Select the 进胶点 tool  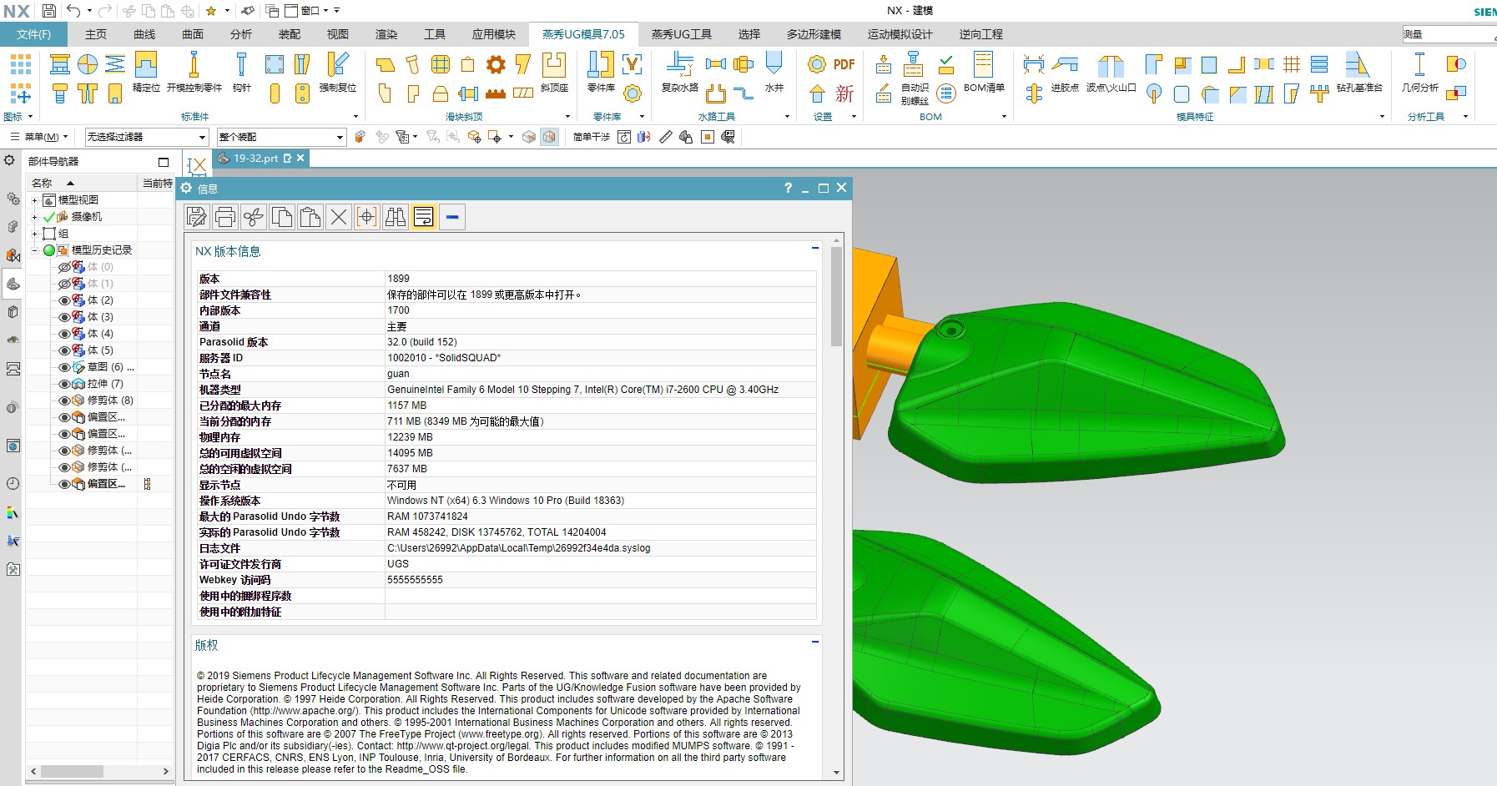click(x=1065, y=65)
